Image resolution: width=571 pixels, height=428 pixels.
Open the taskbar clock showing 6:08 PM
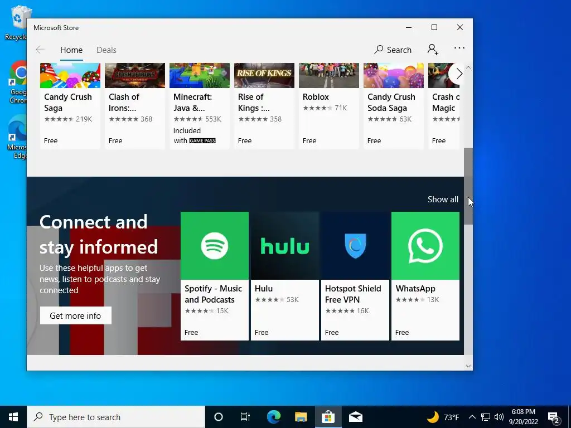(x=523, y=417)
